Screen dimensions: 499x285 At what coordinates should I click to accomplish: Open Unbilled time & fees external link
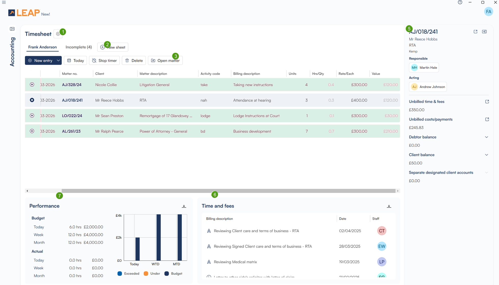pyautogui.click(x=487, y=102)
